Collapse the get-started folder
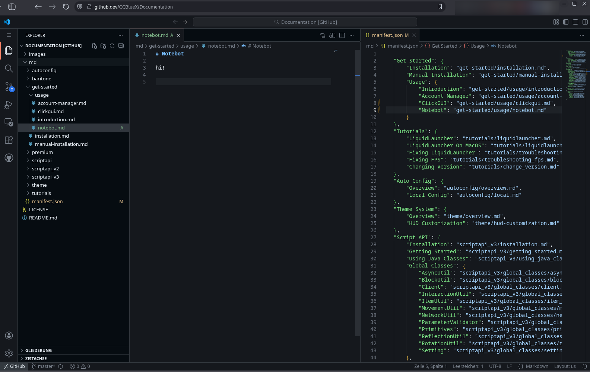 point(44,87)
